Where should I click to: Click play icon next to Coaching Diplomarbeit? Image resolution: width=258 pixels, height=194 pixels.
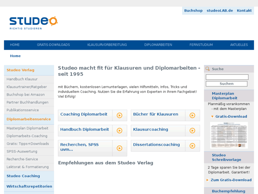(x=120, y=115)
